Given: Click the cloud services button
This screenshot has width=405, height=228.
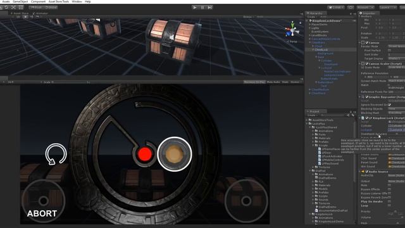Looking at the screenshot, I should pyautogui.click(x=351, y=8).
